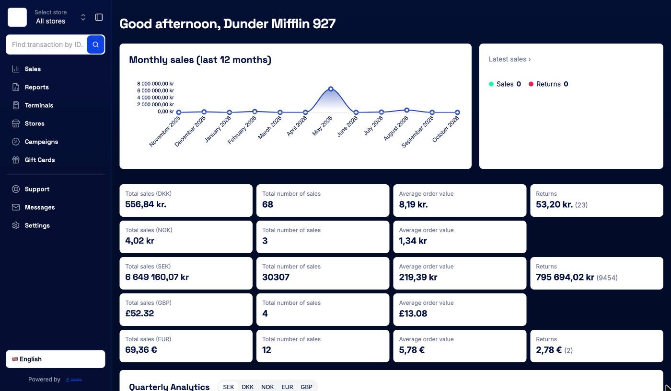Open the Support page

pyautogui.click(x=56, y=189)
